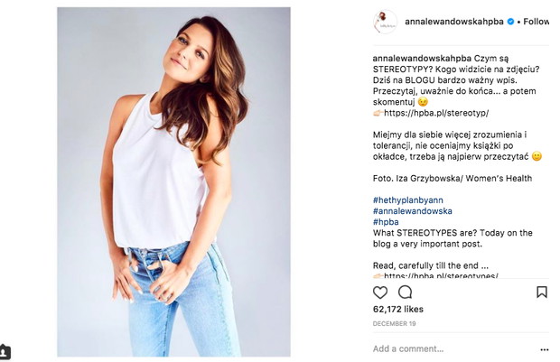Open the annalewandowskahpba username in header

pos(454,22)
